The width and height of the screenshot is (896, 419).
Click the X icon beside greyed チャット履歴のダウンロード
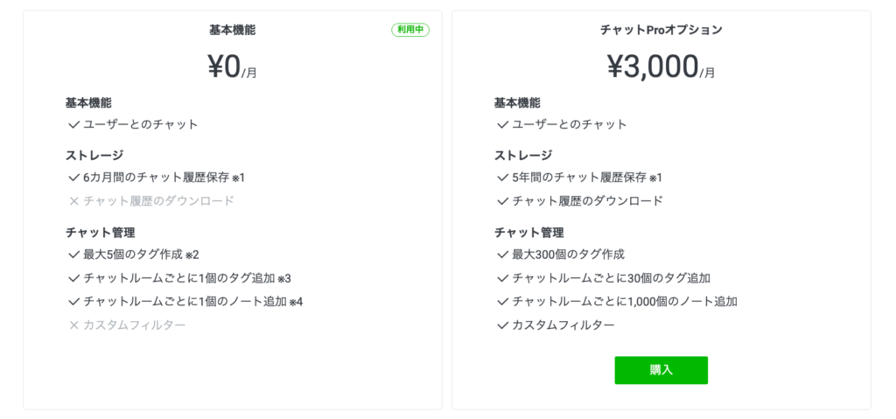coord(73,201)
